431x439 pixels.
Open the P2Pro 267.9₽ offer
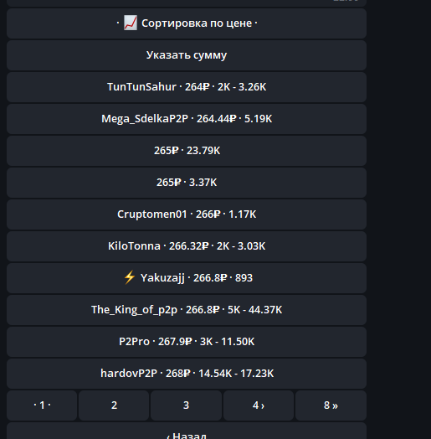187,342
